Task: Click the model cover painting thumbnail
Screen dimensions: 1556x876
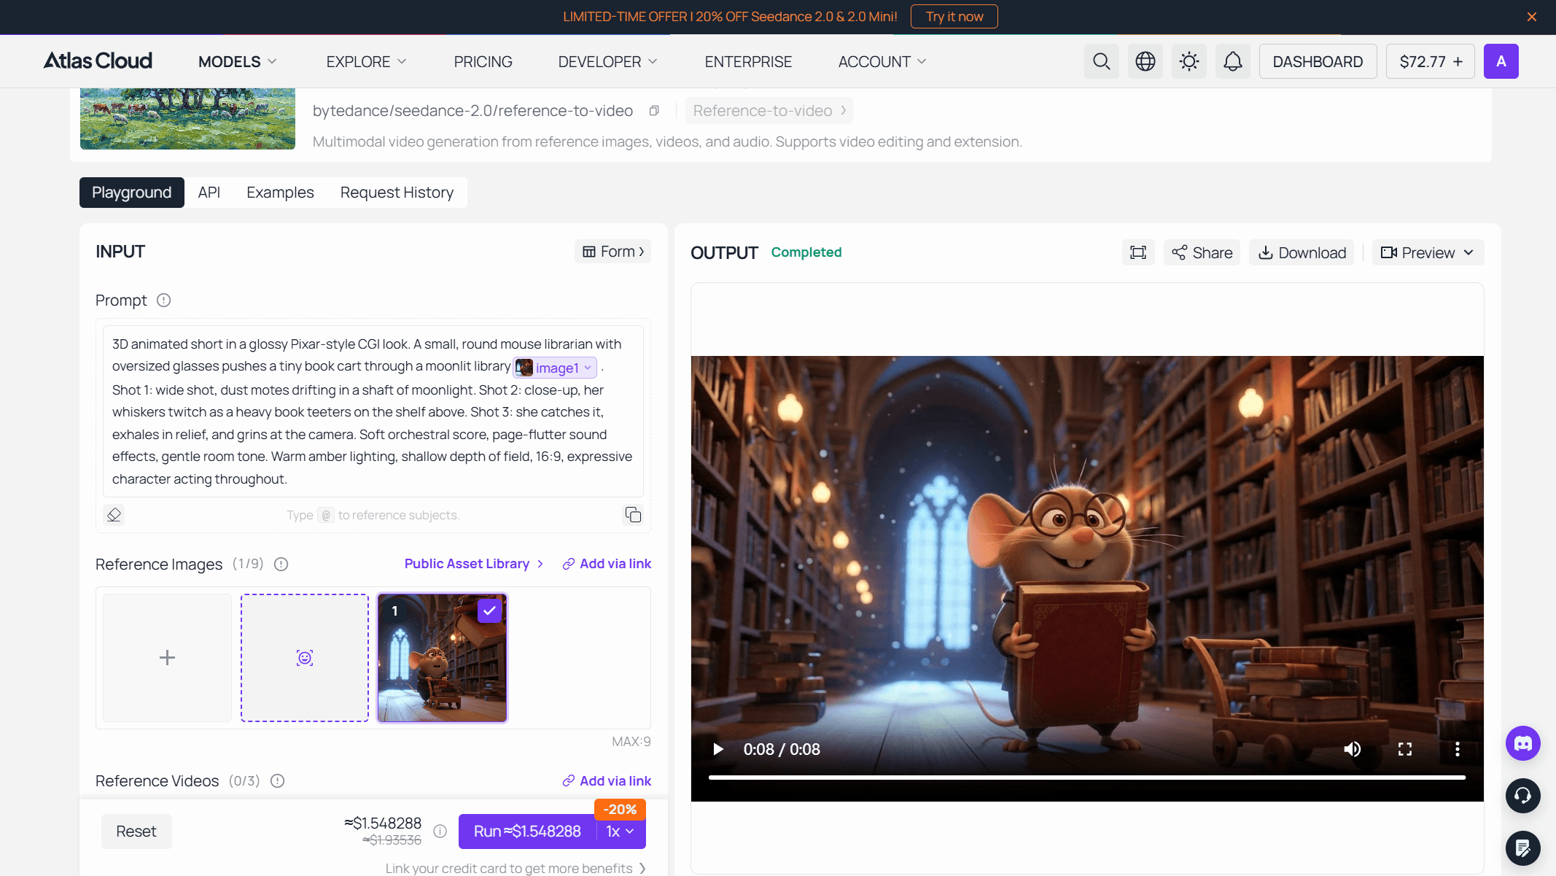Action: tap(187, 119)
